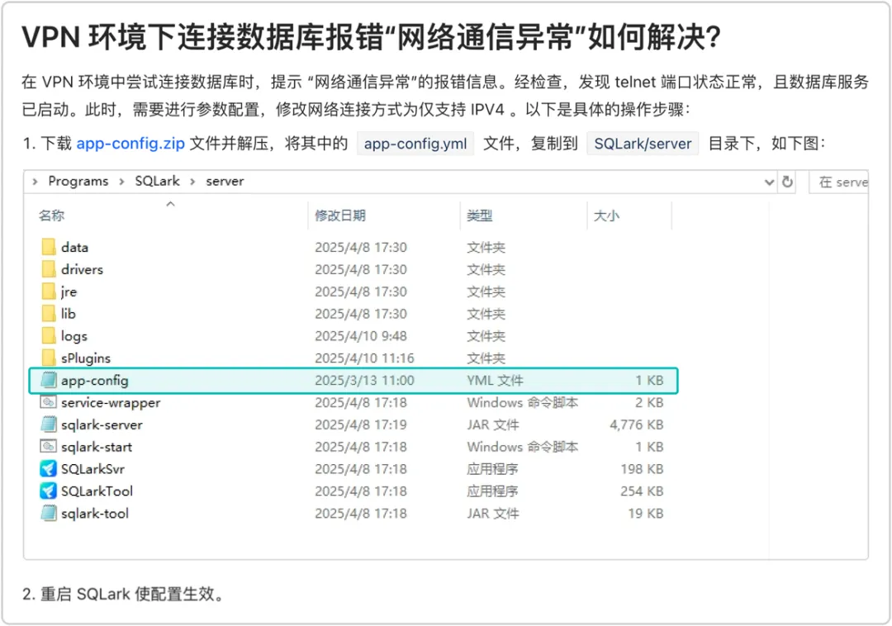
Task: Click the service-wrapper script icon
Action: (49, 402)
